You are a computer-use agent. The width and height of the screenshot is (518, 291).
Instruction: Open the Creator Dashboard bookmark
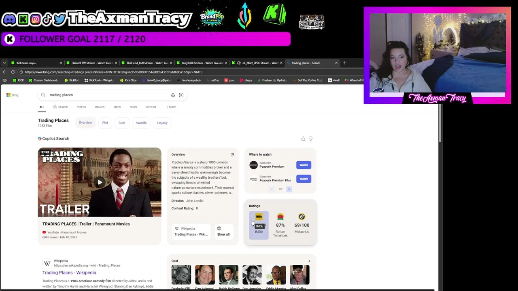coord(44,80)
